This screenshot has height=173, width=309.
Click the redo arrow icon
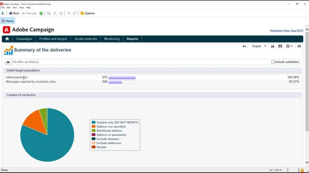click(75, 14)
